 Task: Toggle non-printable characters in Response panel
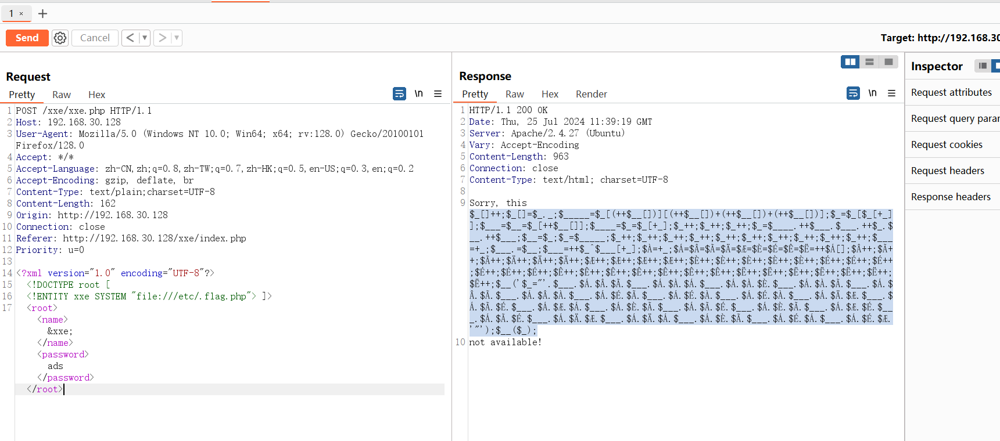(873, 93)
